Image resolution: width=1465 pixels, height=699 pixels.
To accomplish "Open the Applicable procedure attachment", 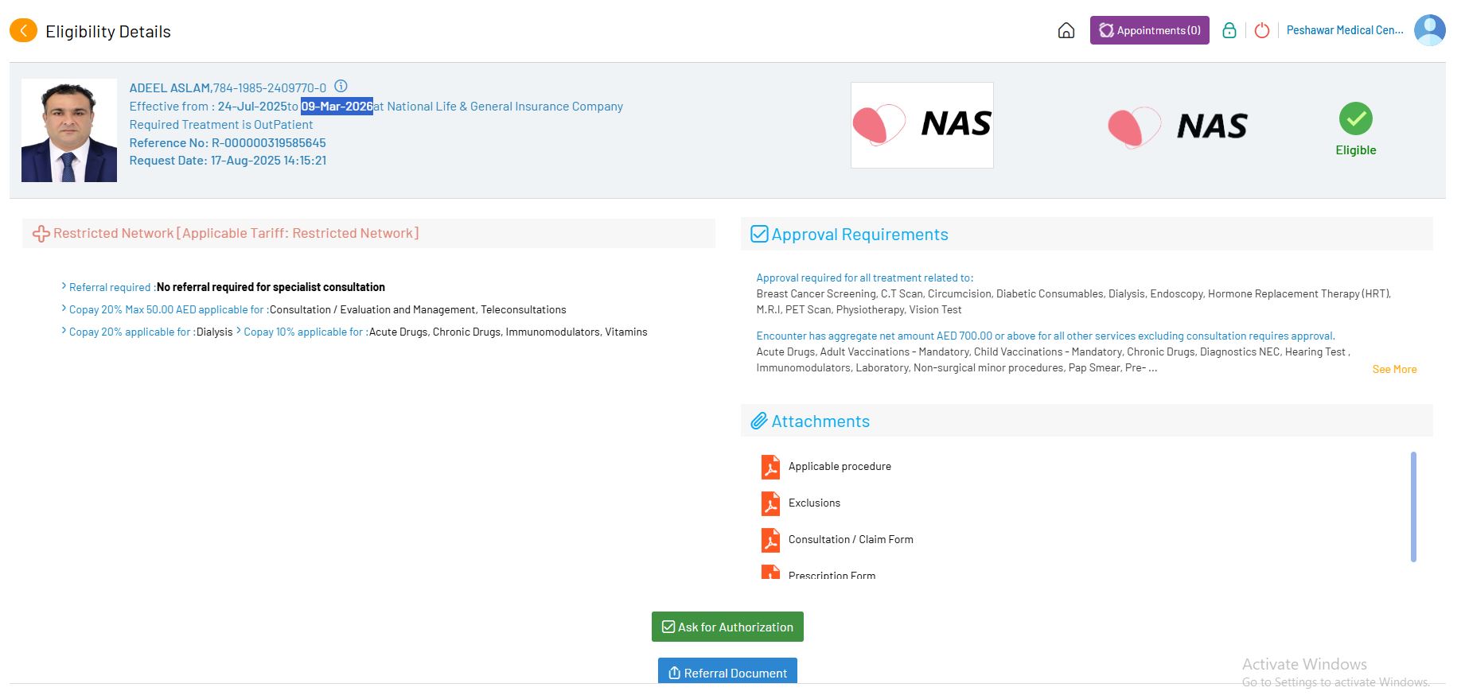I will (x=840, y=467).
